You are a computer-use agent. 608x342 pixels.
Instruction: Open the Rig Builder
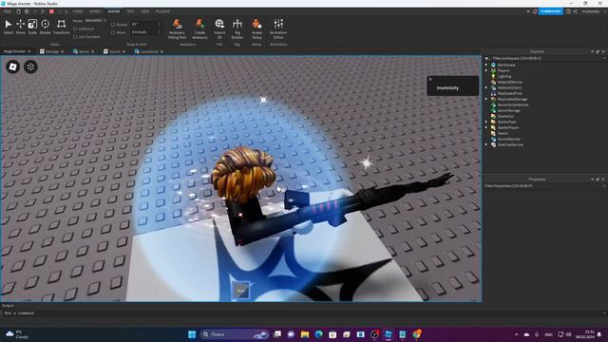[237, 29]
